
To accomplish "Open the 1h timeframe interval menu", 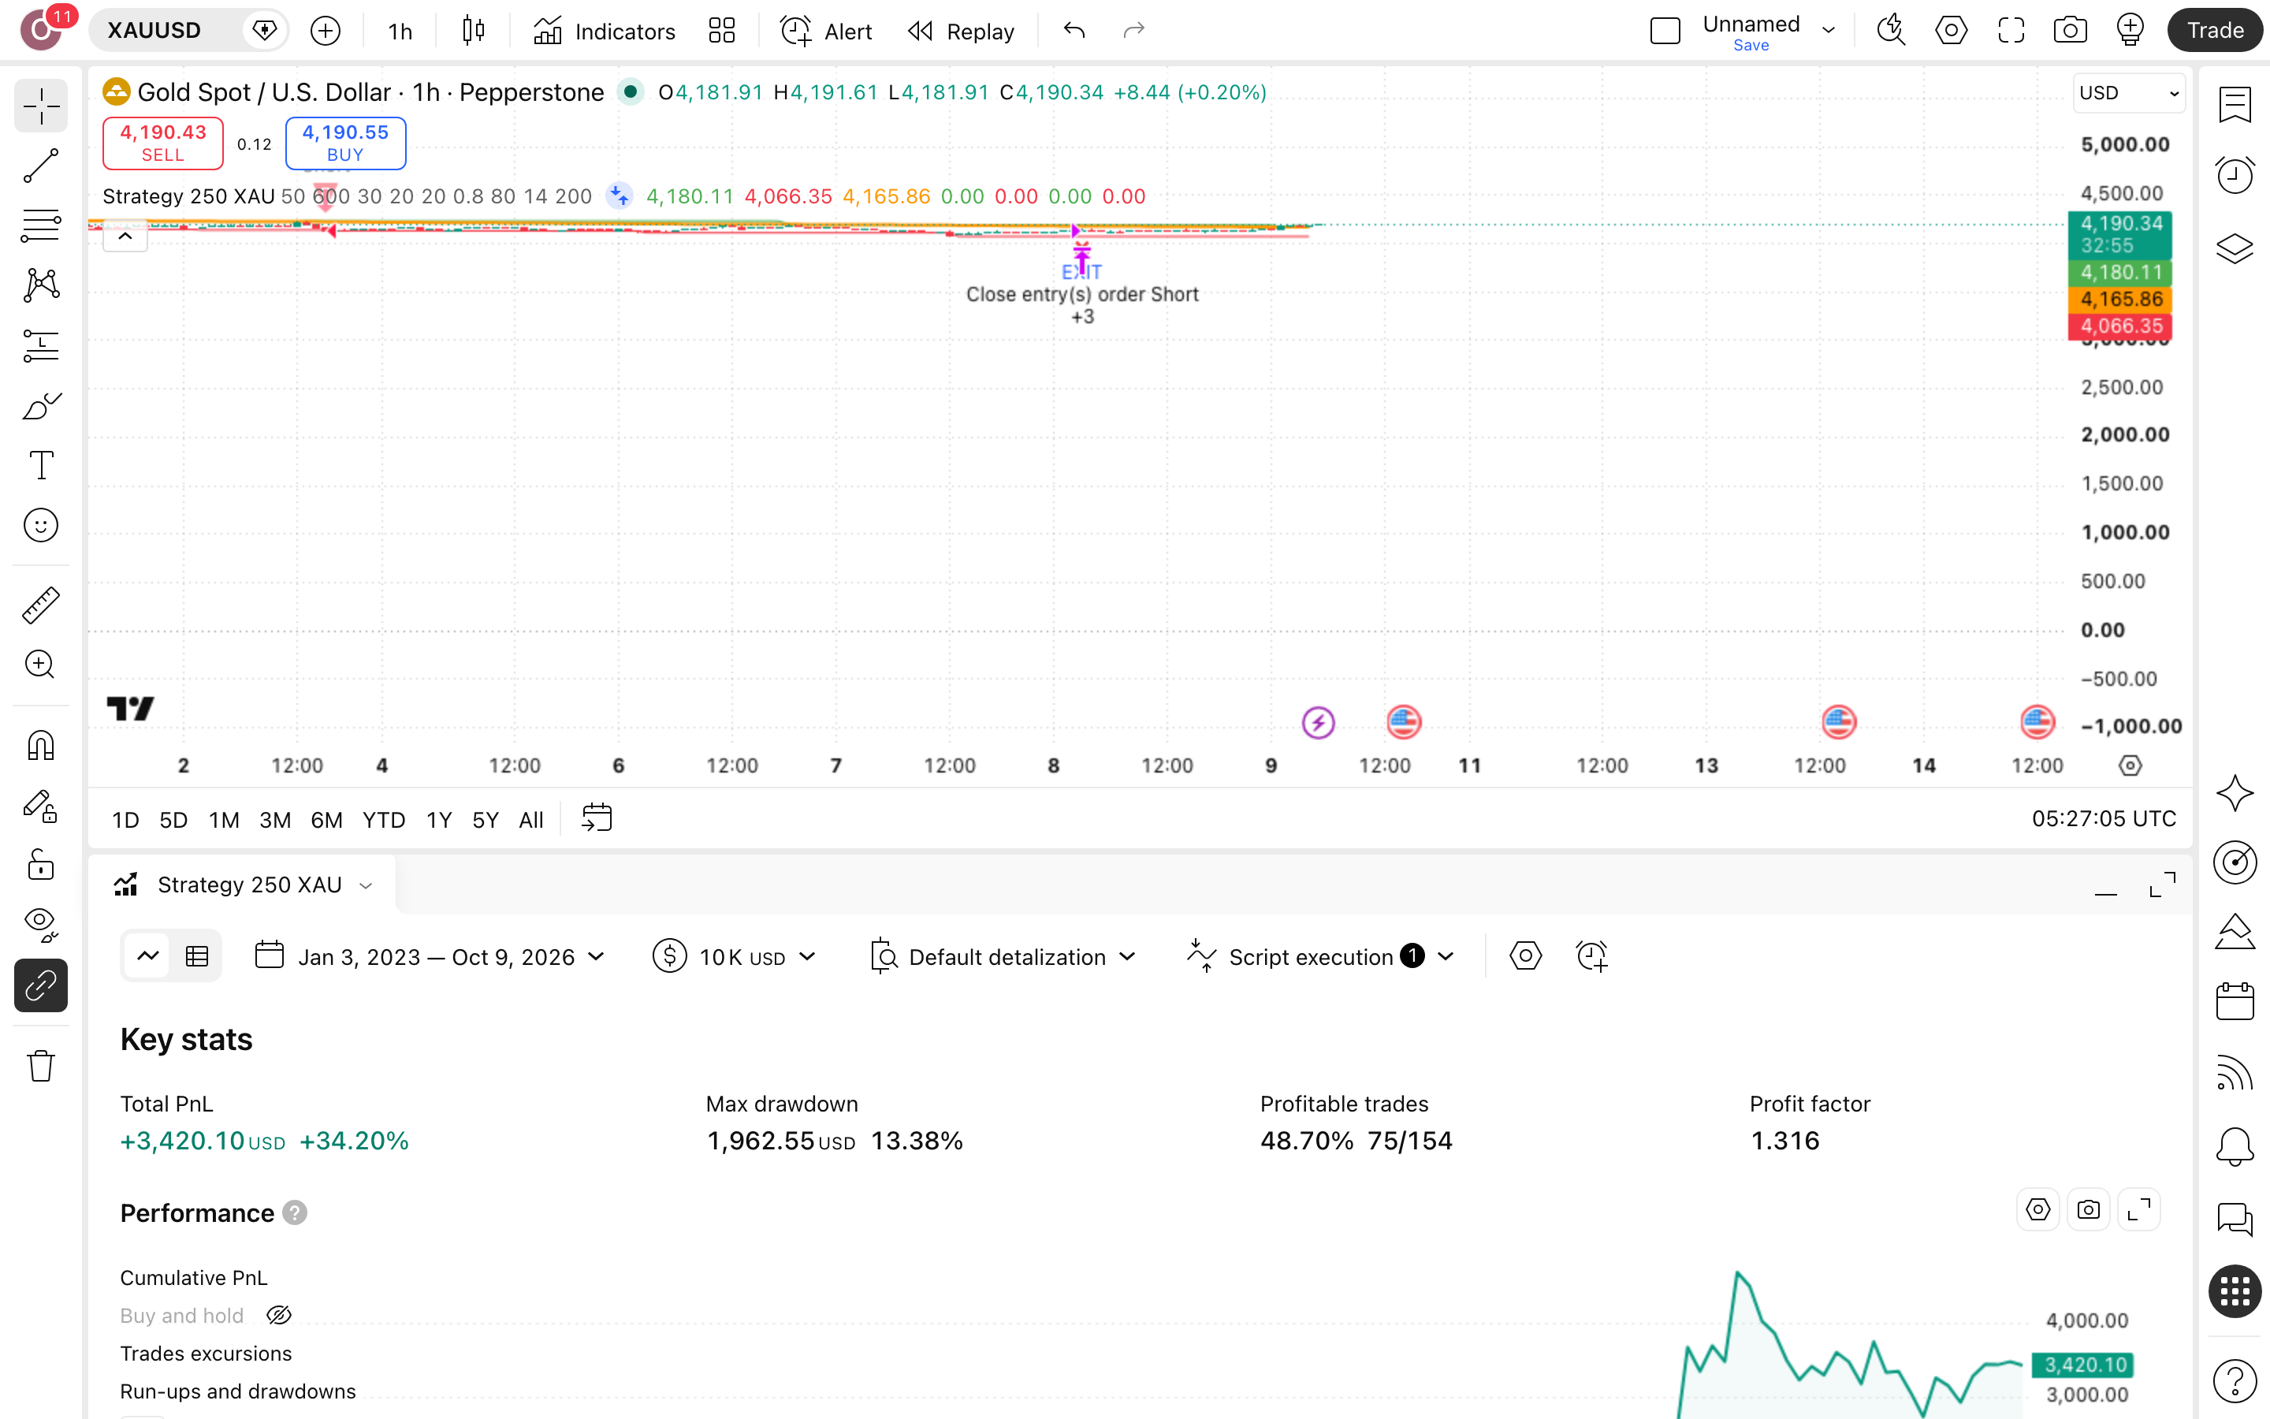I will 400,31.
